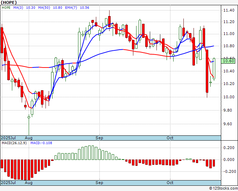The image size is (238, 191).
Task: Click the 9.60 price axis label
Action: point(230,124)
